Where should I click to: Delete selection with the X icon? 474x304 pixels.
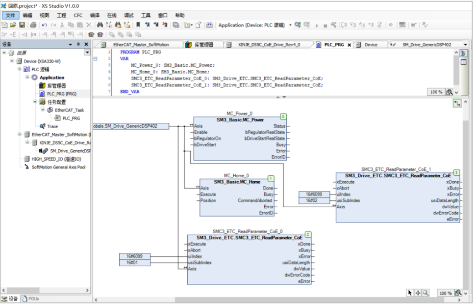[89, 25]
